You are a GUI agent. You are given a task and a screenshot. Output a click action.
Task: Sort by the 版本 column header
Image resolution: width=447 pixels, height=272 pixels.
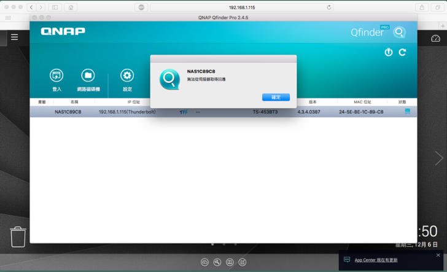pyautogui.click(x=313, y=102)
